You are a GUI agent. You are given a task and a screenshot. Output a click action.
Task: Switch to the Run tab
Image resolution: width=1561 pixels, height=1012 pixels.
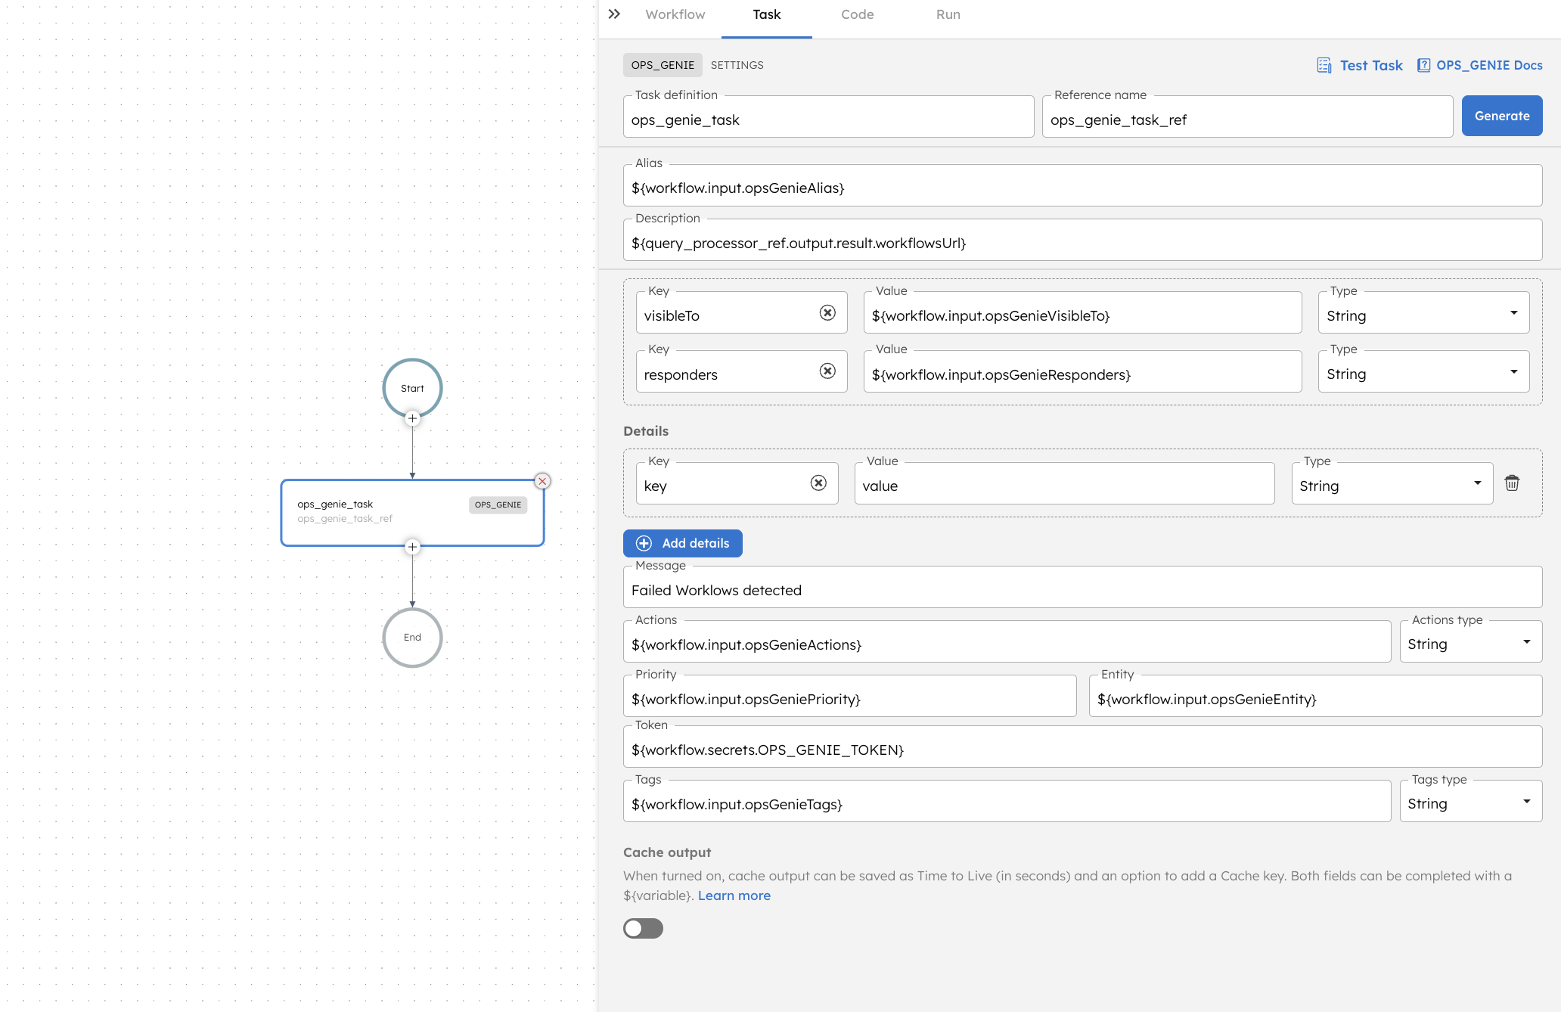(948, 14)
